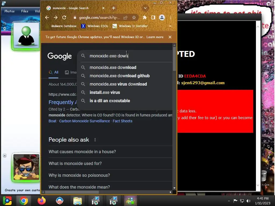The image size is (275, 206).
Task: Open the Frequently Asked result title
Action: tap(63, 102)
